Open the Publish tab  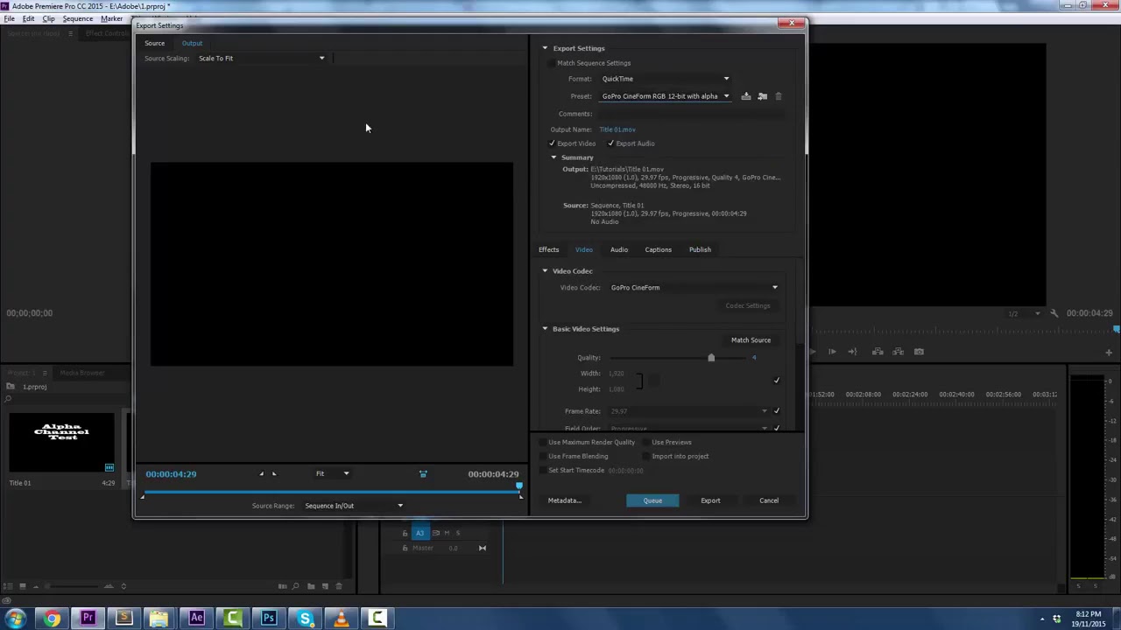pyautogui.click(x=700, y=250)
